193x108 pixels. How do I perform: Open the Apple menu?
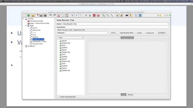[x=3, y=1]
